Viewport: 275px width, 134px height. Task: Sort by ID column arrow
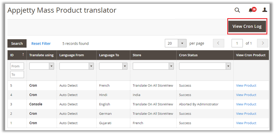tap(23, 55)
